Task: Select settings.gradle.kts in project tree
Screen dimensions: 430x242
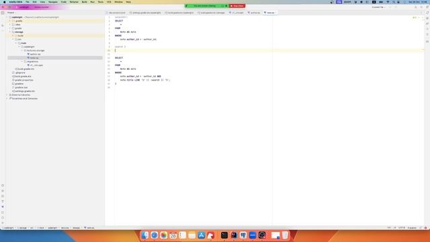Action: click(25, 91)
